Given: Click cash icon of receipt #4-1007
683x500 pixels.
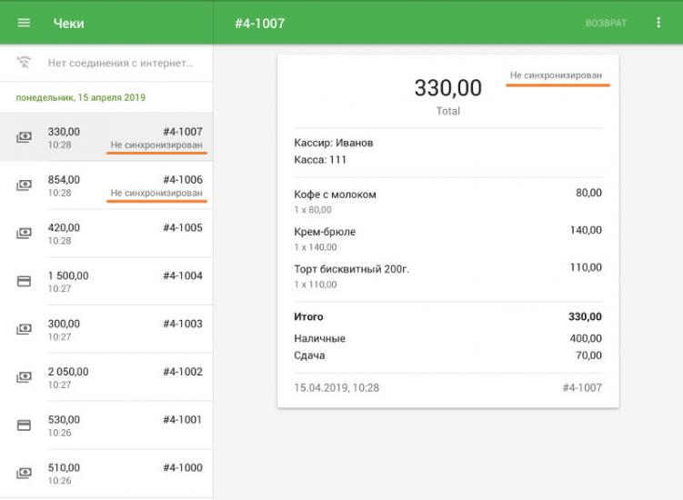Looking at the screenshot, I should click(24, 137).
